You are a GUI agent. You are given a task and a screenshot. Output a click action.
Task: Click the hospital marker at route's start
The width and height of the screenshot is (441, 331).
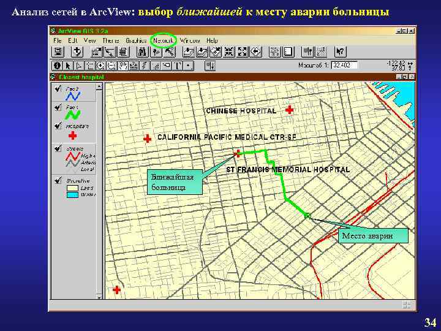[237, 153]
